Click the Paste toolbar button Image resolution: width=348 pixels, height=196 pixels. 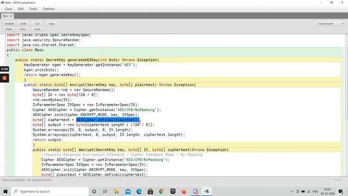(9, 29)
